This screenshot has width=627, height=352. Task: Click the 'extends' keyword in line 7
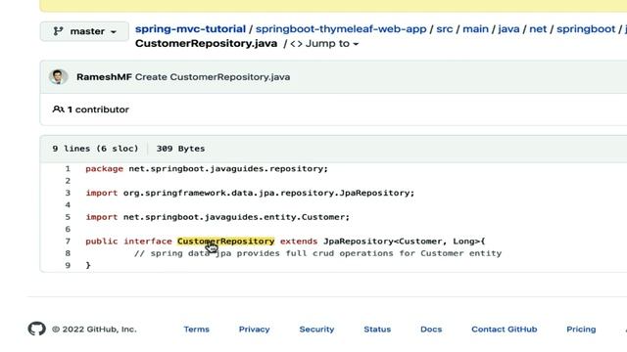(x=299, y=242)
